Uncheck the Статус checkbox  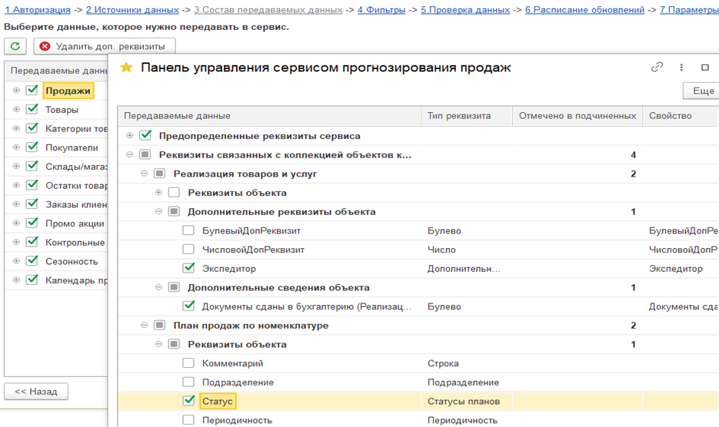pyautogui.click(x=188, y=401)
